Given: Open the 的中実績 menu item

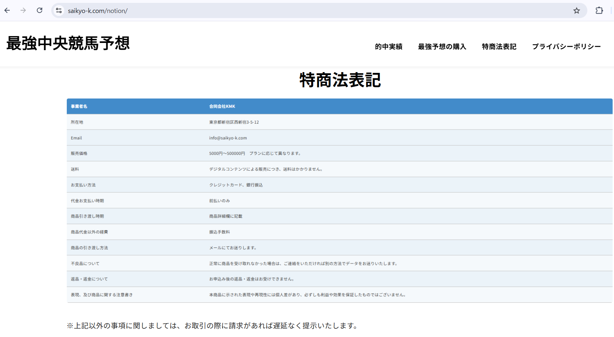Looking at the screenshot, I should (388, 47).
